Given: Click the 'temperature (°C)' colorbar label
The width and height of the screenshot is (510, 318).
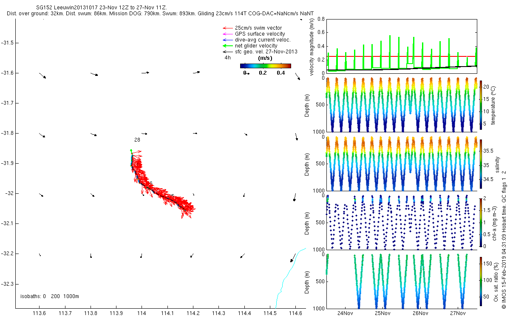Looking at the screenshot, I should click(493, 105).
